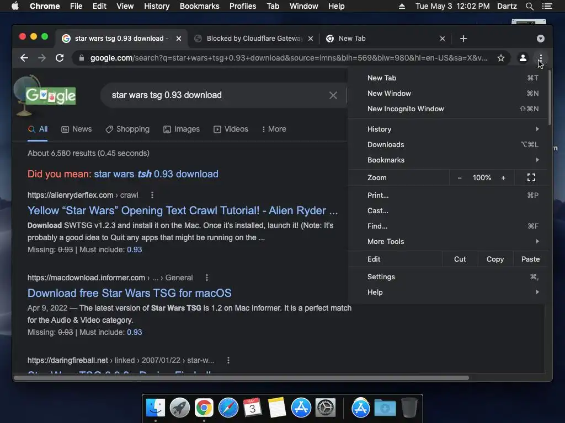The height and width of the screenshot is (423, 565).
Task: Close the three-dot Chrome menu button
Action: point(541,58)
